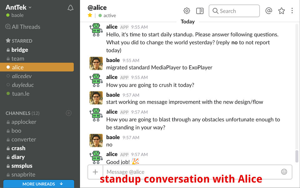This screenshot has width=300, height=188.
Task: Jump to more unreads
Action: [39, 184]
